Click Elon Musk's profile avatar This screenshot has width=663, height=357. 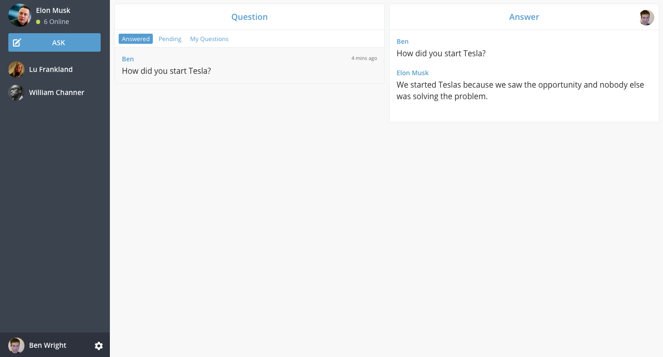point(20,15)
